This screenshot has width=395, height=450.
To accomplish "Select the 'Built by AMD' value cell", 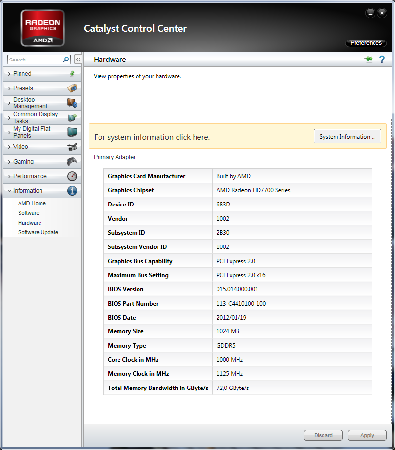I will (292, 176).
